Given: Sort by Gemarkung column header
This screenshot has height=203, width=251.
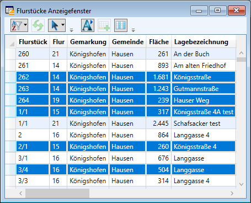Looking at the screenshot, I should (88, 42).
